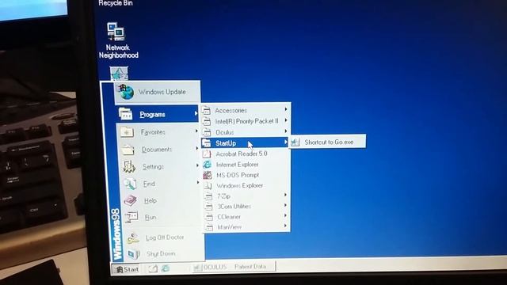Click the Favorites star folder icon

click(x=127, y=132)
